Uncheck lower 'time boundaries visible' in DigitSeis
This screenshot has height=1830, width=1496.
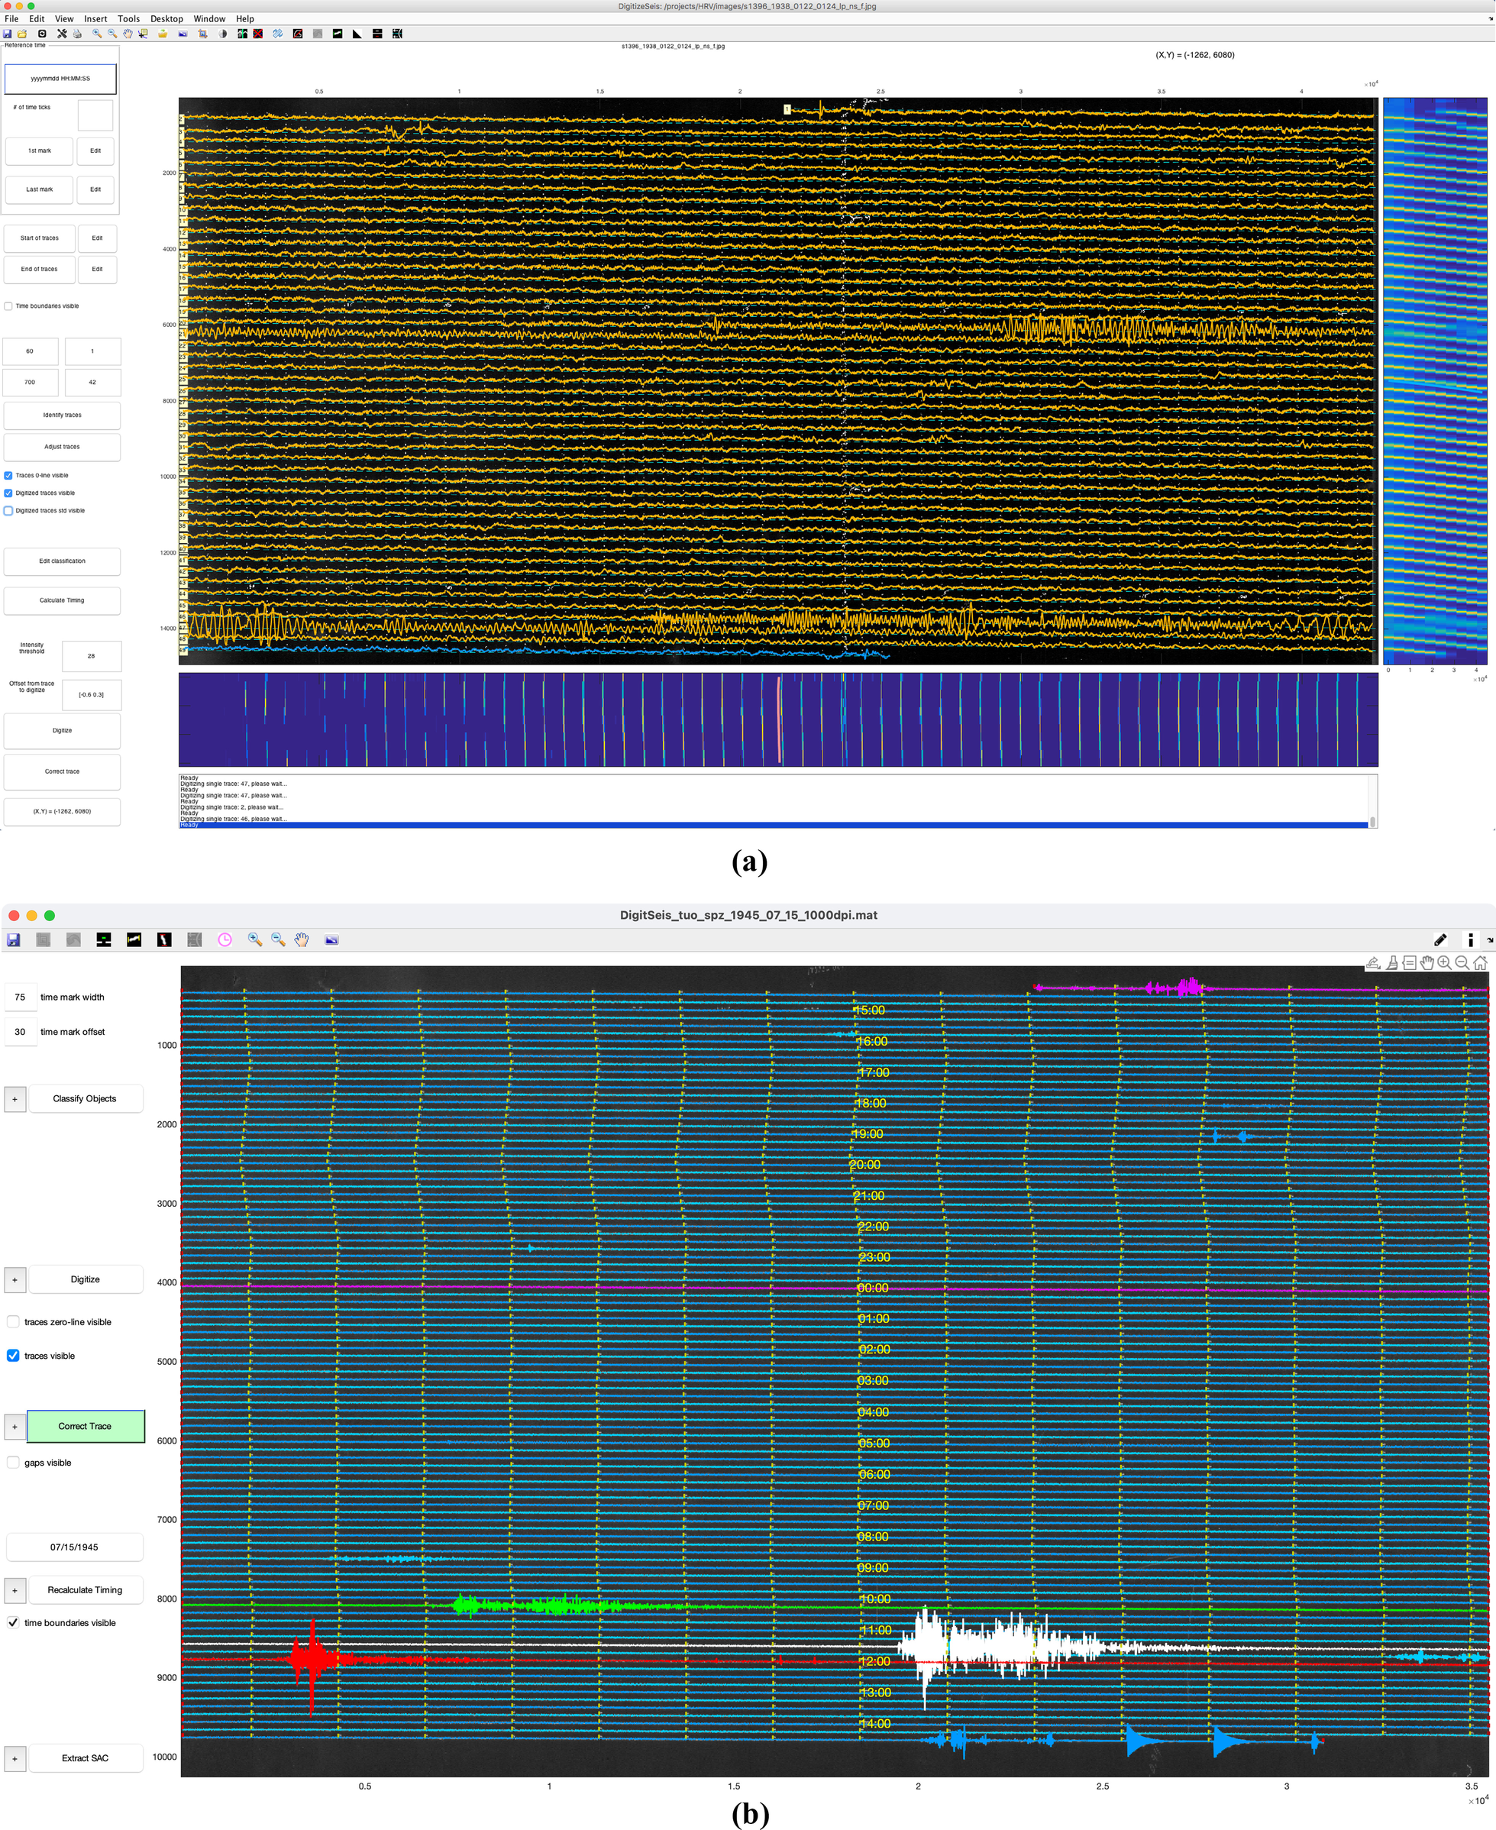point(13,1623)
